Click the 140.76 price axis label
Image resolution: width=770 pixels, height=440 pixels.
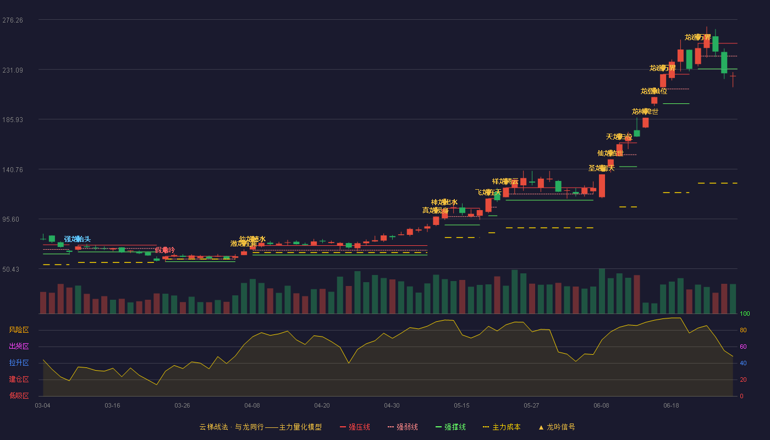coord(13,169)
